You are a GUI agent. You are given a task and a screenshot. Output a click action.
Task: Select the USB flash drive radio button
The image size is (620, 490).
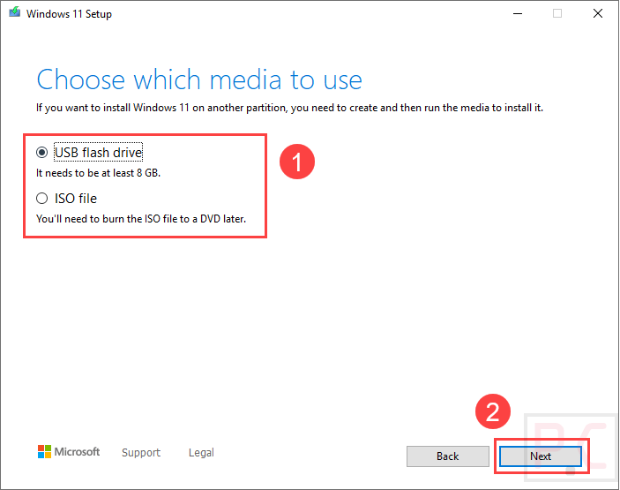pos(42,153)
